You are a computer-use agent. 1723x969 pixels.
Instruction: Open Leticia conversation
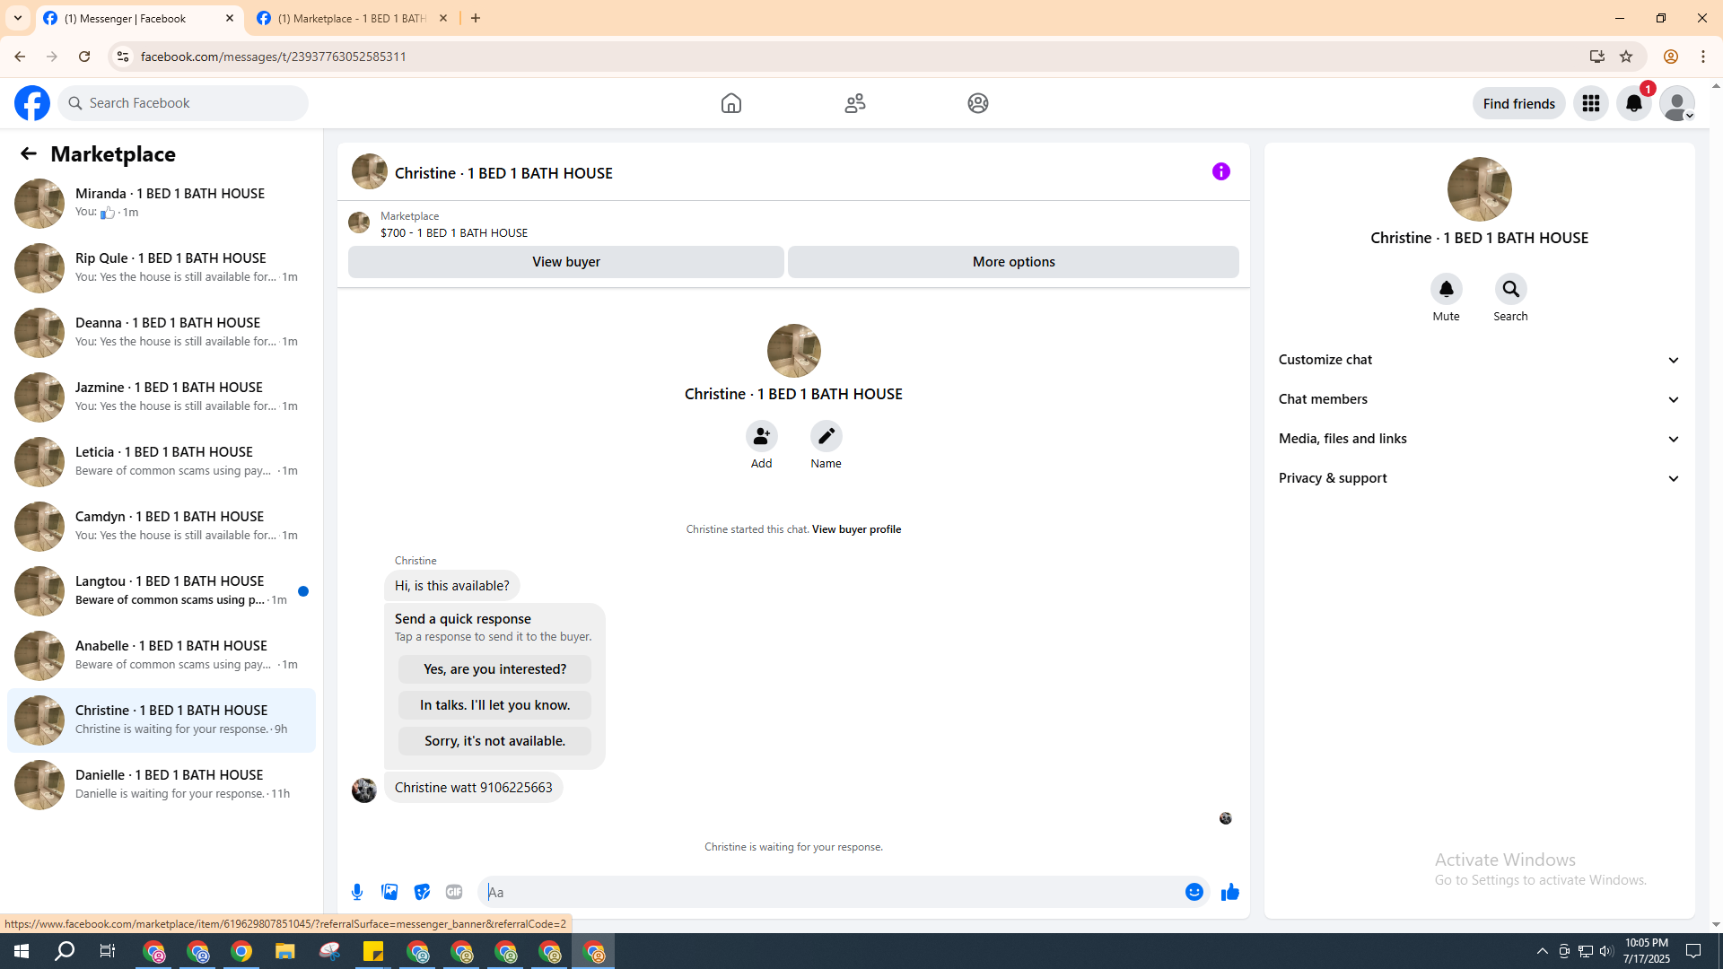click(162, 462)
